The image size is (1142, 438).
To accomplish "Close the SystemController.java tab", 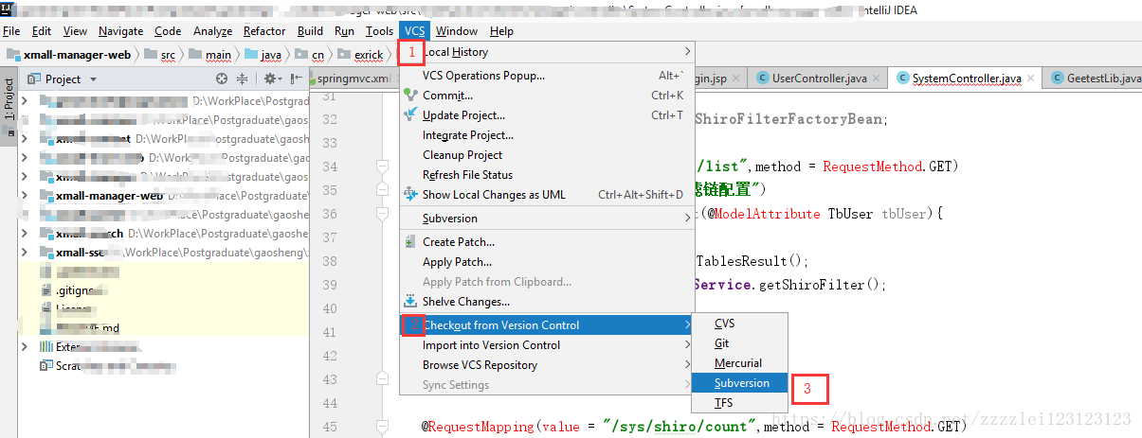I will click(1031, 79).
